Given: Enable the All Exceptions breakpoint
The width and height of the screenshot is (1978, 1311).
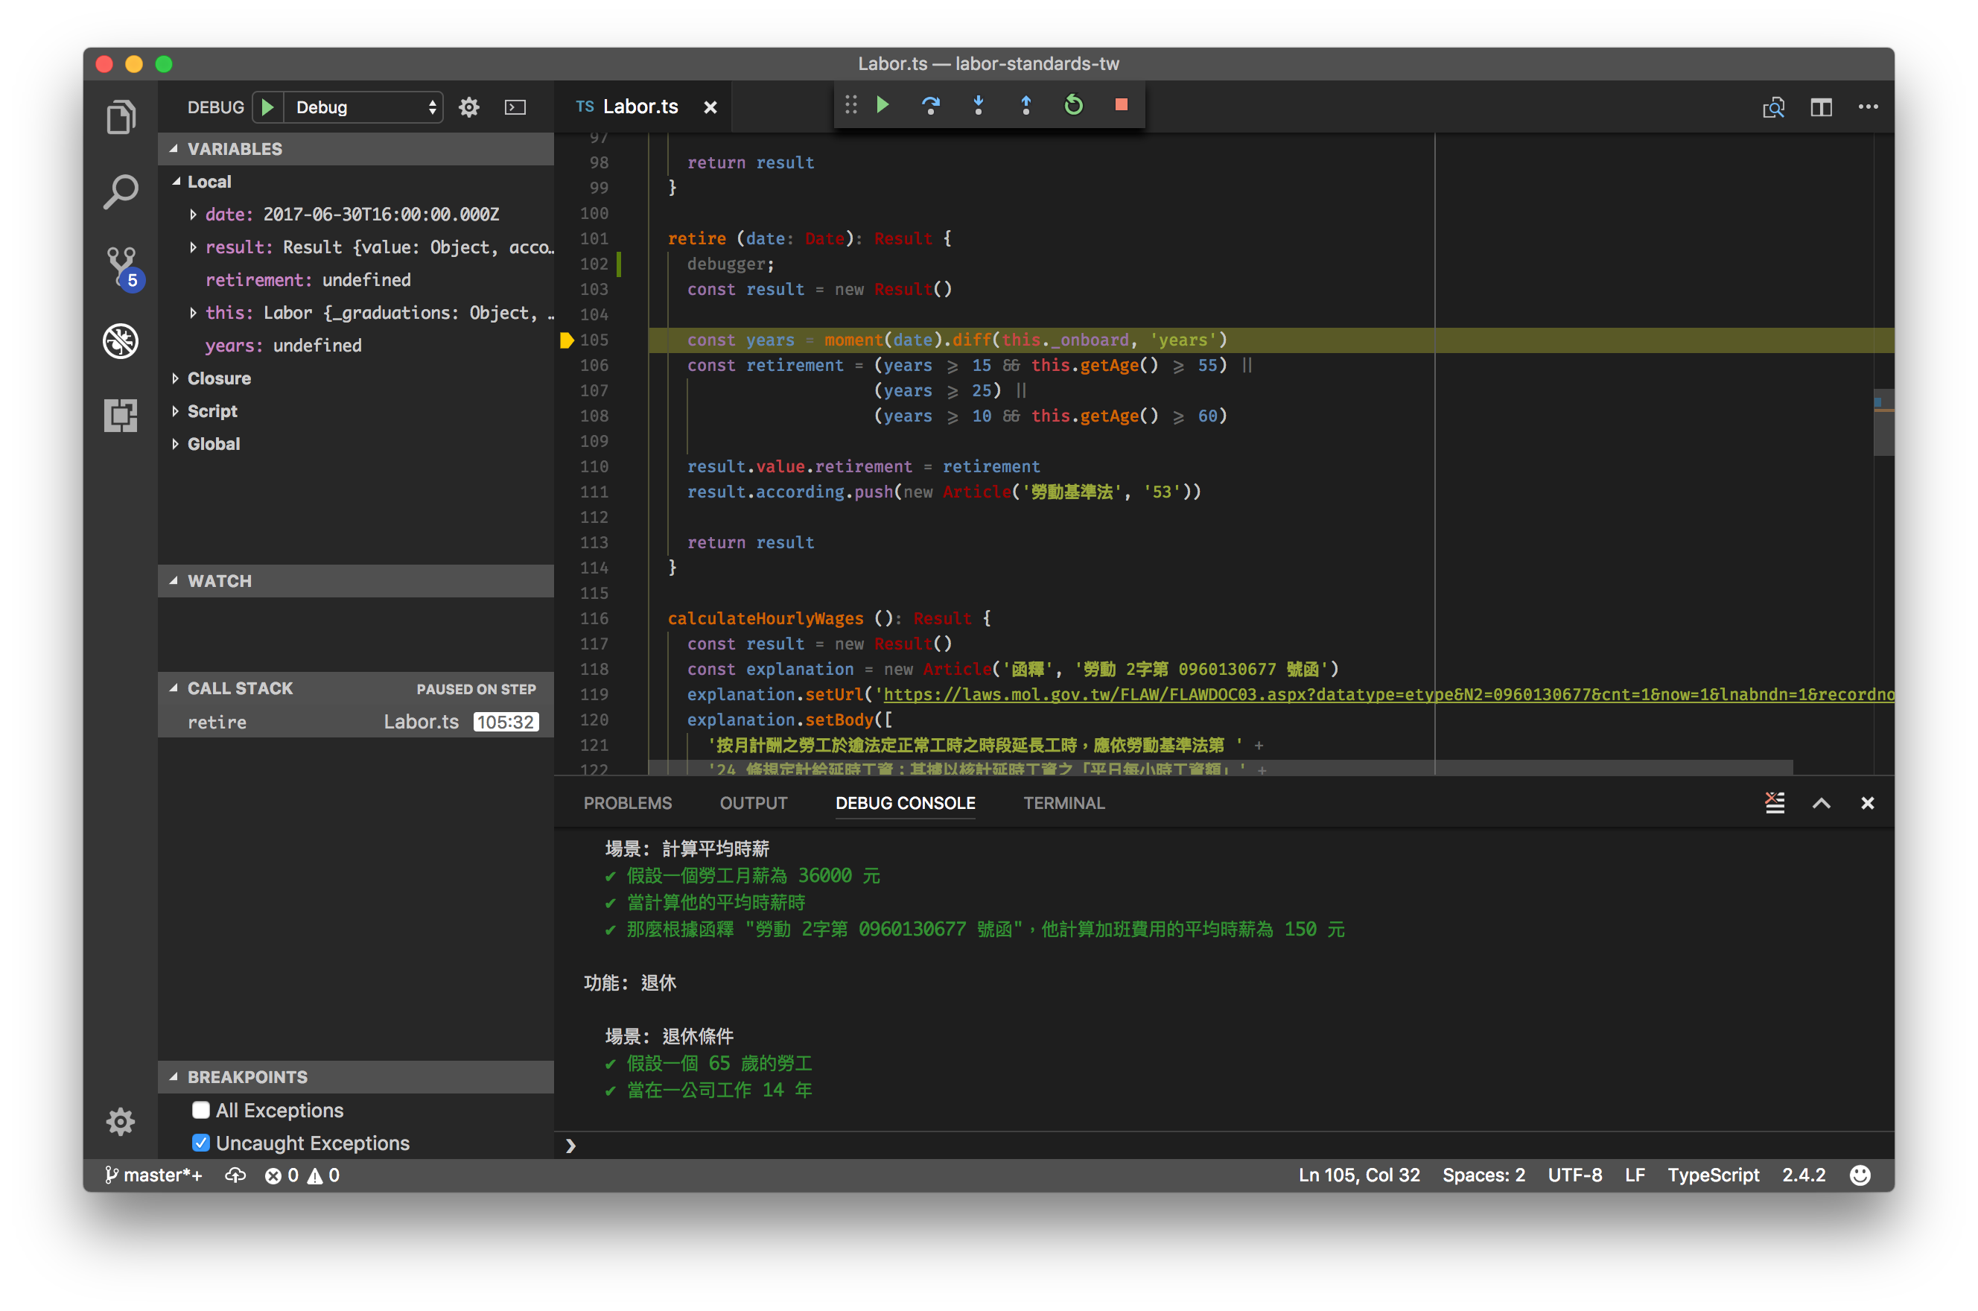Looking at the screenshot, I should pos(200,1111).
